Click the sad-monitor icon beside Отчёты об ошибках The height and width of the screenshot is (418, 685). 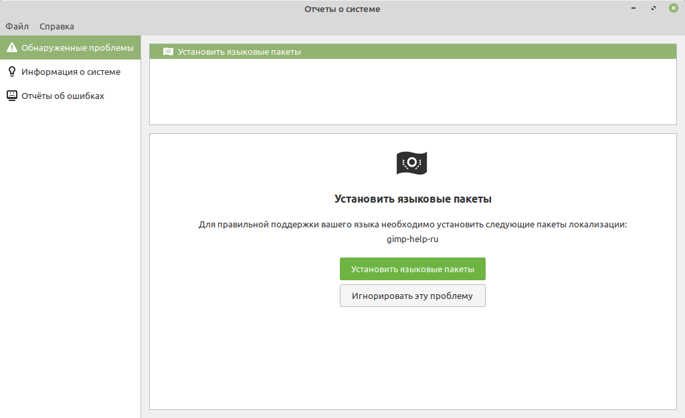tap(12, 96)
